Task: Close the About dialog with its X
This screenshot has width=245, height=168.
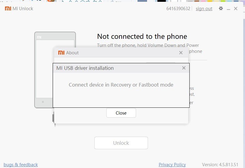Action: (x=181, y=53)
